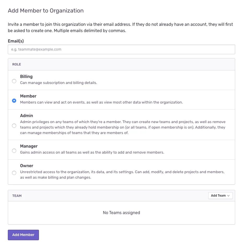Click the Owner role row label
The image size is (243, 248).
click(27, 166)
